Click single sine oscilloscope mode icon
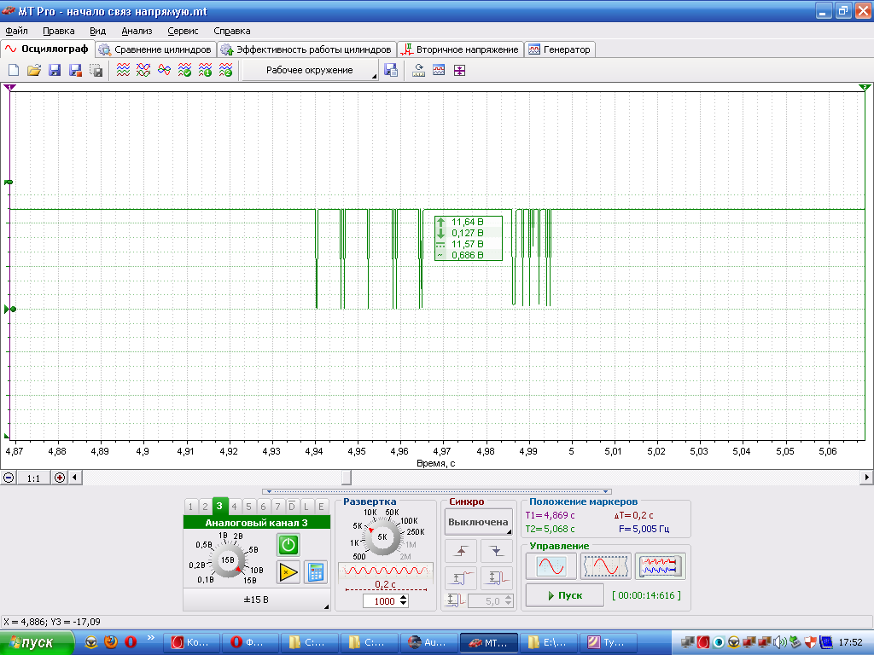Image resolution: width=874 pixels, height=655 pixels. pyautogui.click(x=551, y=566)
